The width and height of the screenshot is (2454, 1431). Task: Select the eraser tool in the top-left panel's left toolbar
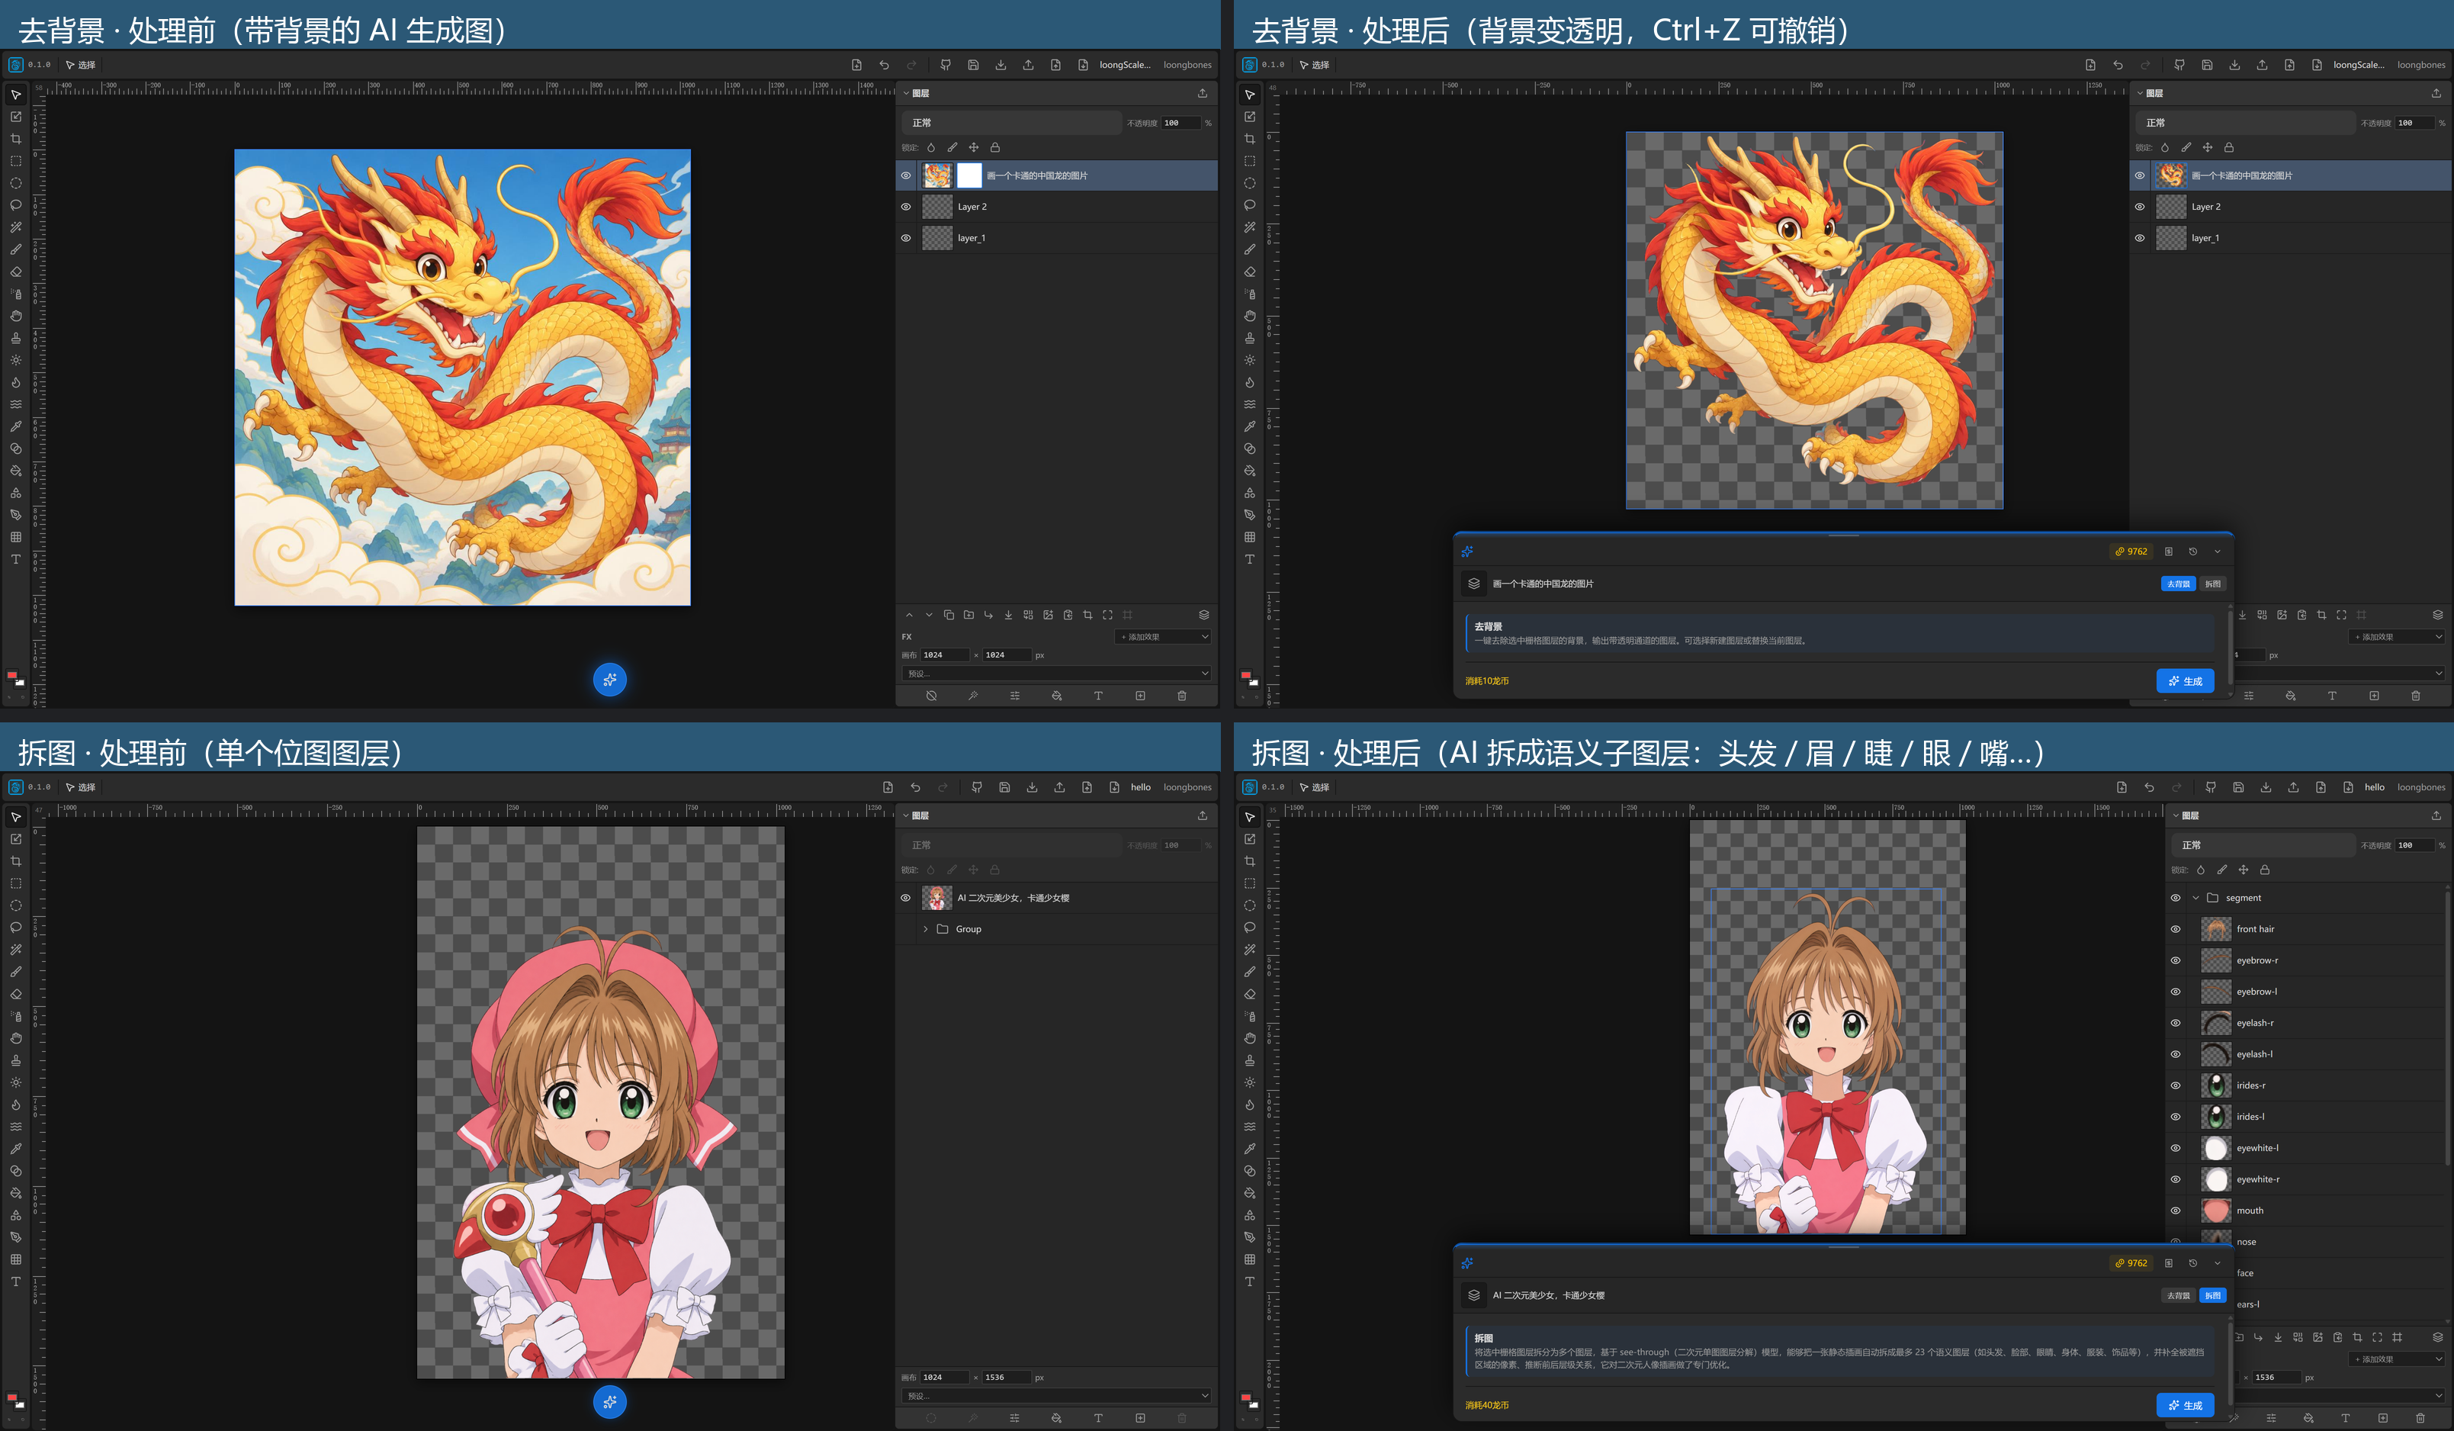pyautogui.click(x=15, y=272)
